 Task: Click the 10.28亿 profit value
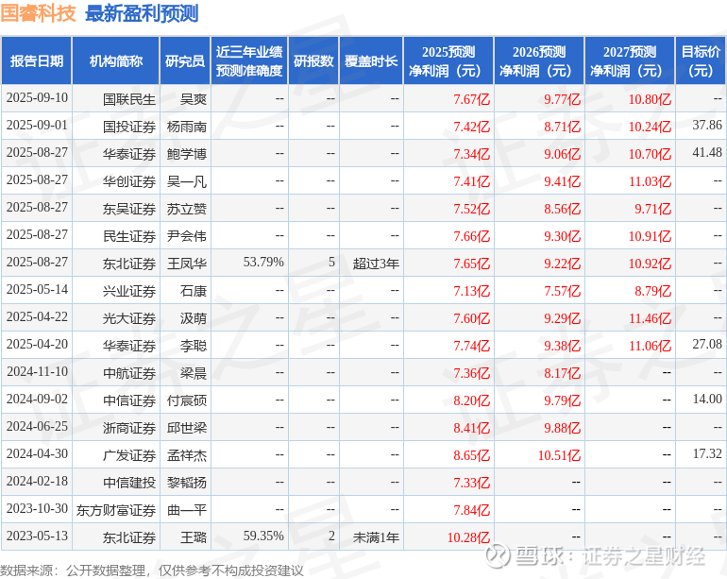pos(468,536)
